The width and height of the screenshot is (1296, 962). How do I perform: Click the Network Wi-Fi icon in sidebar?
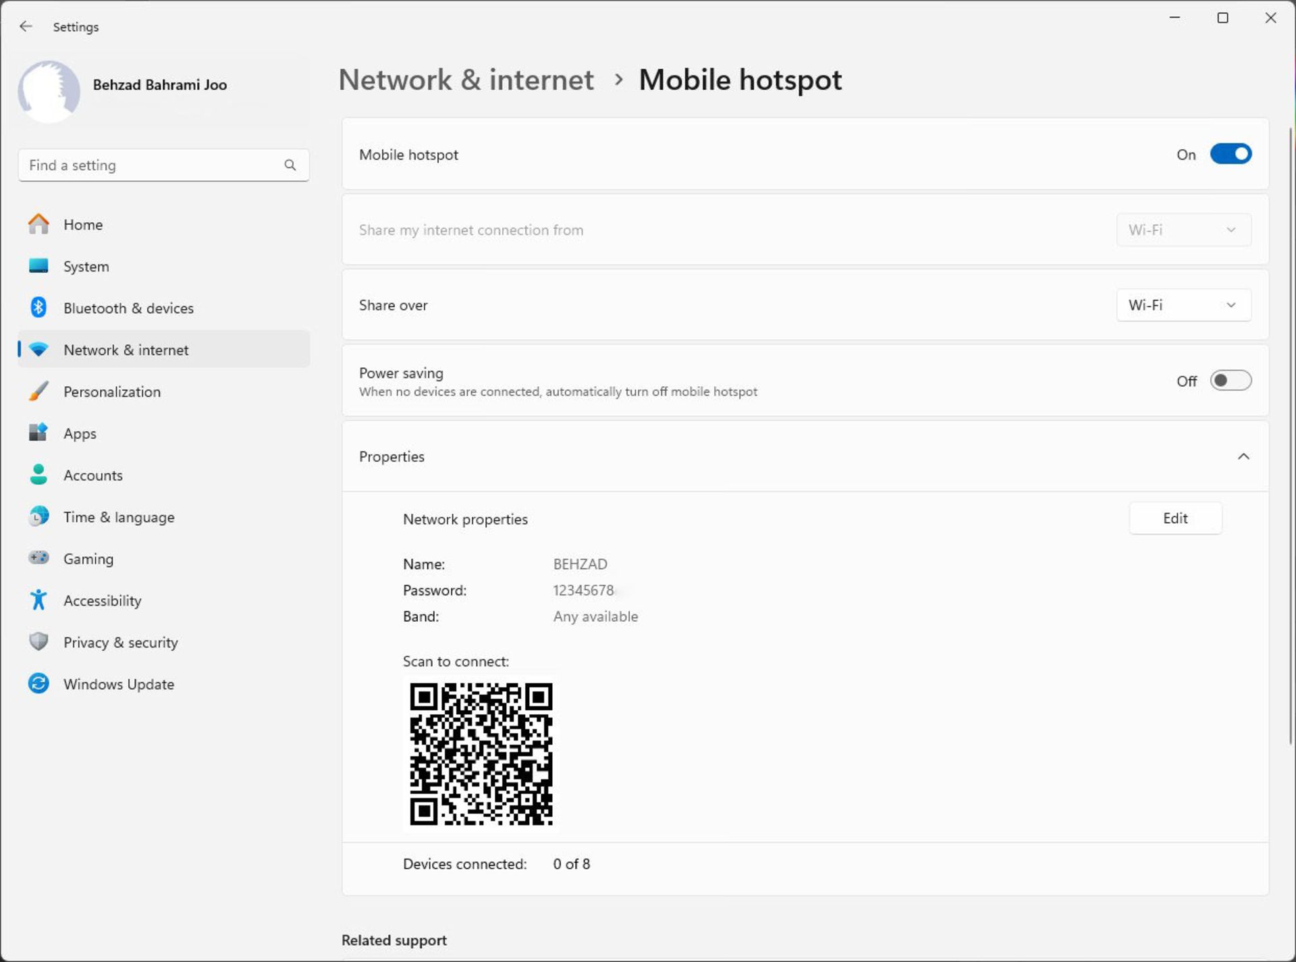(x=38, y=350)
